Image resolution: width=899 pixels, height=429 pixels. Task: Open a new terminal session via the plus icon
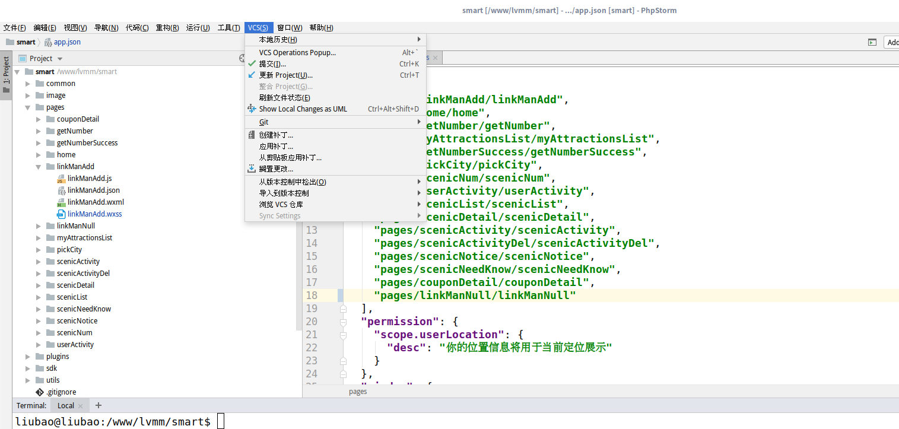tap(98, 405)
